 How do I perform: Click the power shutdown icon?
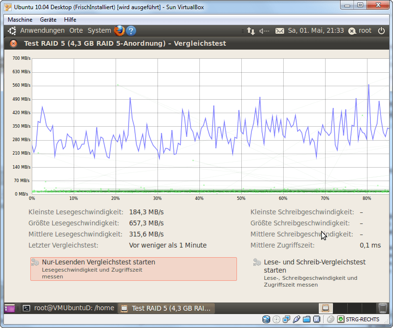[x=381, y=30]
